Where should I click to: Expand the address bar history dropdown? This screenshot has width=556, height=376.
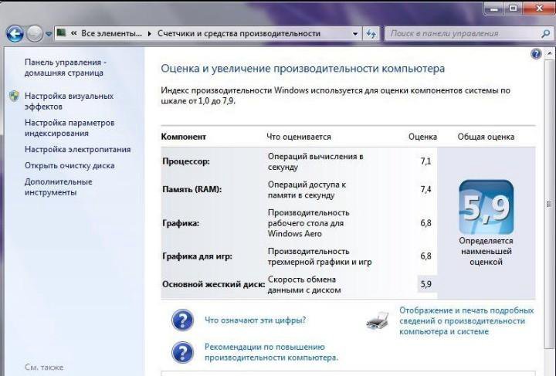355,34
